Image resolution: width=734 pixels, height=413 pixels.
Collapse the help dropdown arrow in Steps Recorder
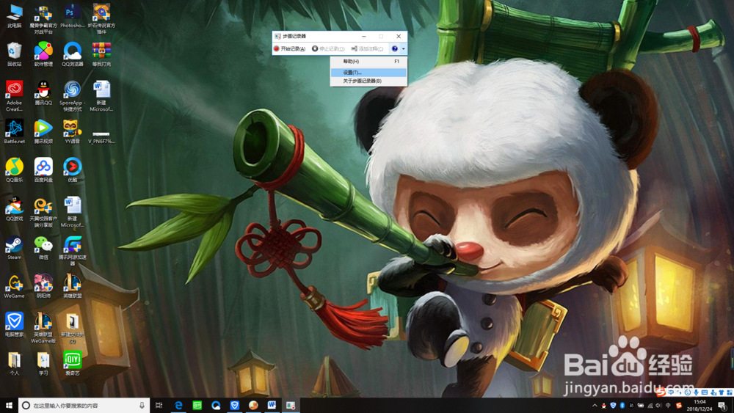404,48
